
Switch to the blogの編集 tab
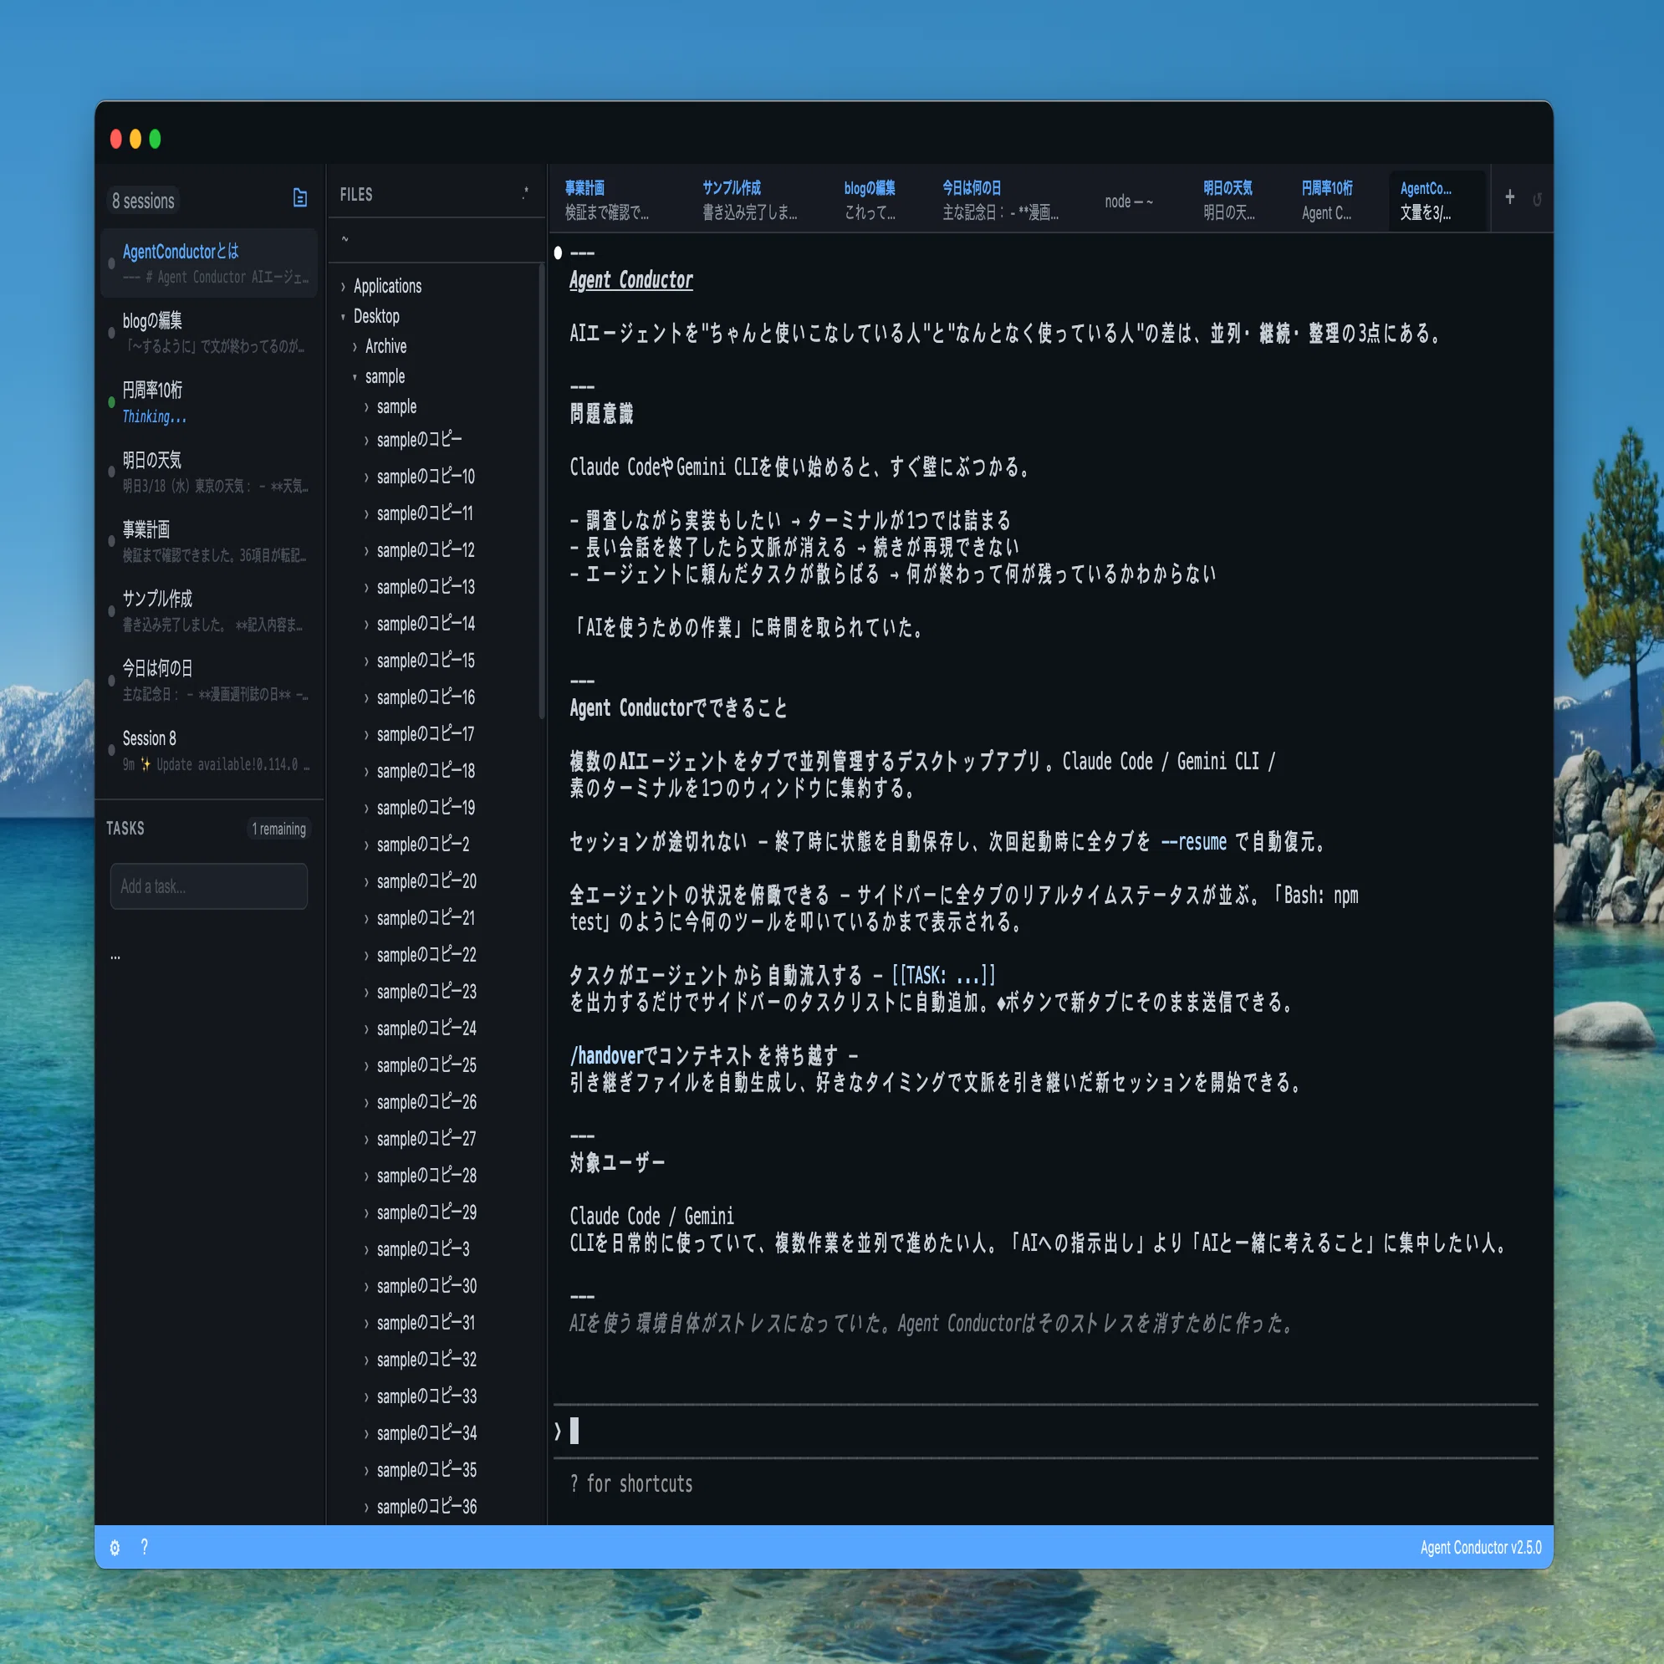click(x=871, y=200)
